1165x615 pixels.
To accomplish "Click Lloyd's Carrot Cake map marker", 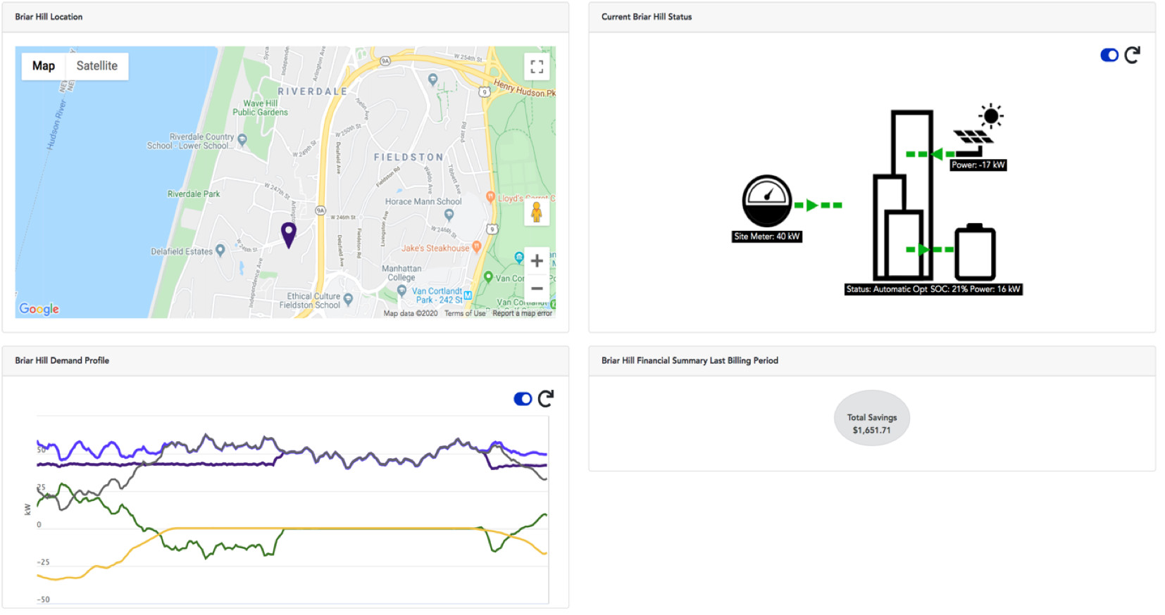I will click(x=491, y=197).
